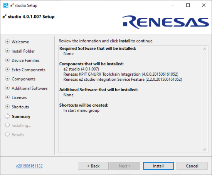Click the bold Summary step label
The width and height of the screenshot is (212, 175).
coord(21,116)
